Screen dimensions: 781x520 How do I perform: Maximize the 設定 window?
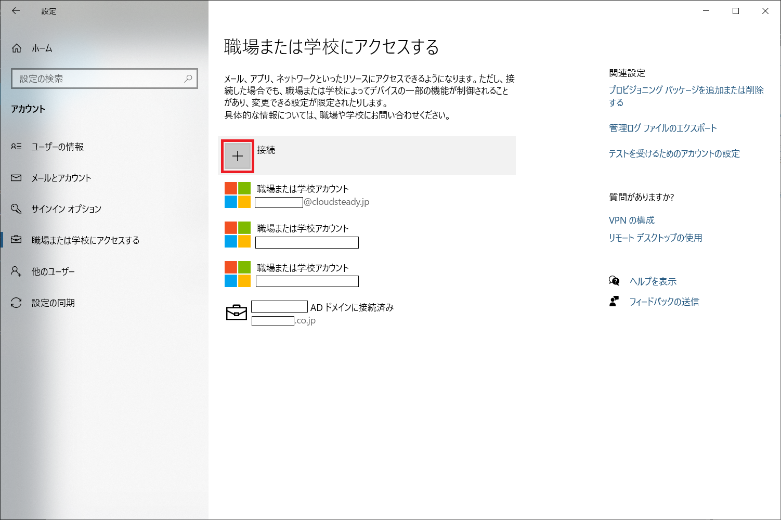(x=736, y=11)
